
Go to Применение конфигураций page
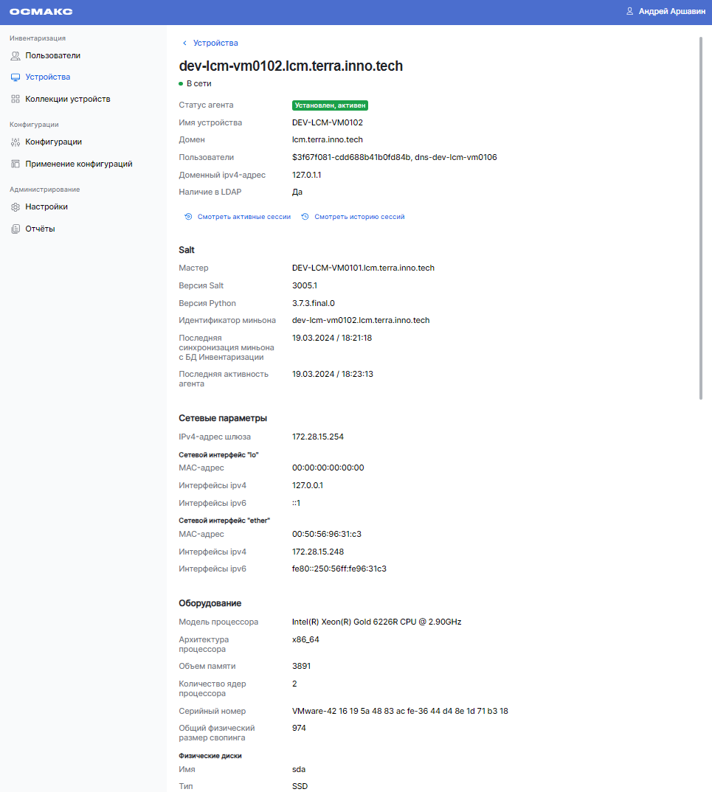79,164
